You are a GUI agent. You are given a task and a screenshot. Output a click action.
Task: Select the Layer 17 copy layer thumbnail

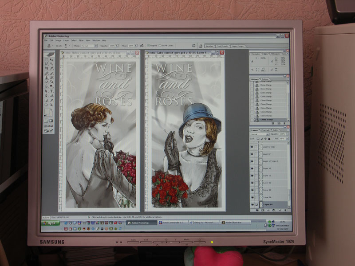[x=260, y=147]
